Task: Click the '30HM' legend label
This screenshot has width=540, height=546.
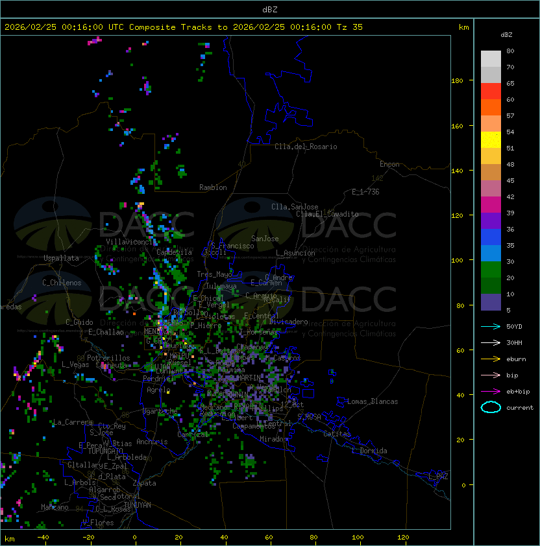Action: pyautogui.click(x=514, y=343)
